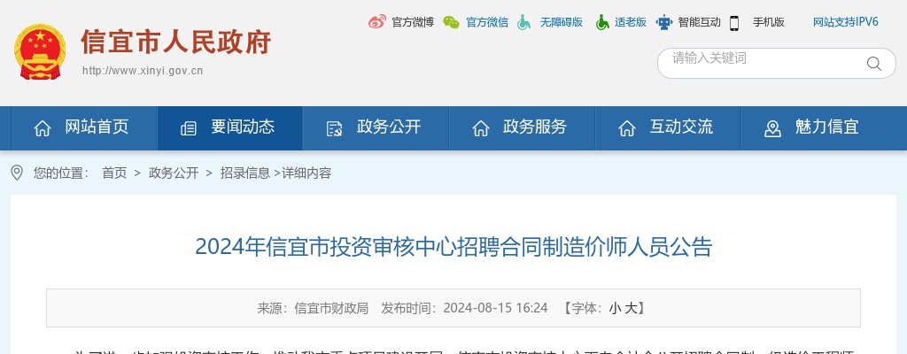
Task: Open the 魅力信宜 navigation item
Action: [814, 127]
